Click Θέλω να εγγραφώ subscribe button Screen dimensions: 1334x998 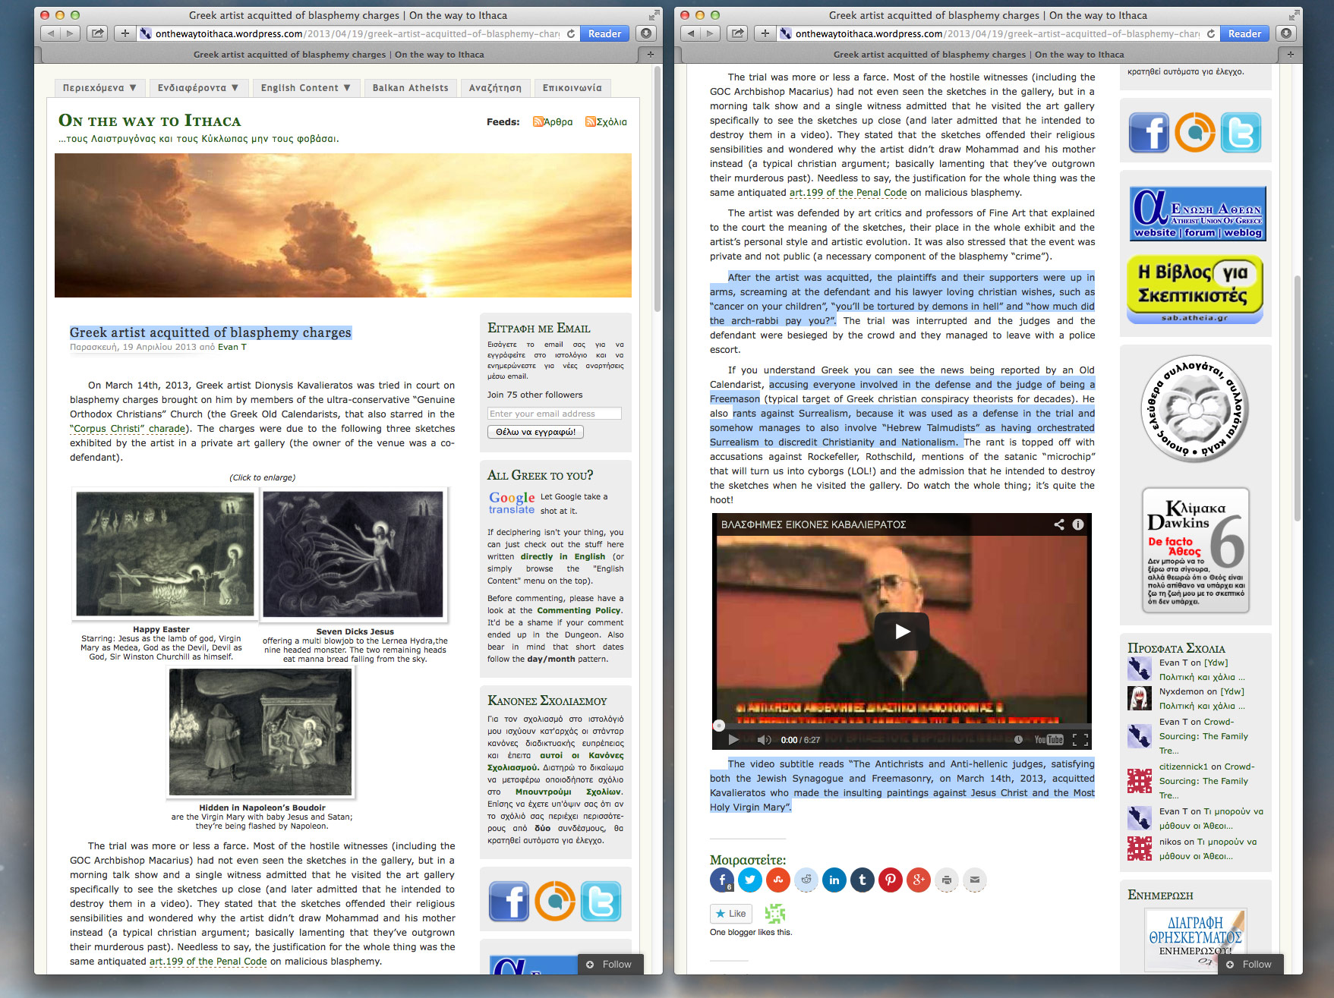click(535, 432)
